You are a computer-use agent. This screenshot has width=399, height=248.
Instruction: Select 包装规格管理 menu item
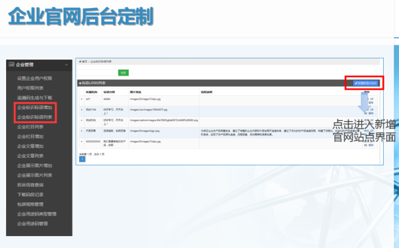31,204
